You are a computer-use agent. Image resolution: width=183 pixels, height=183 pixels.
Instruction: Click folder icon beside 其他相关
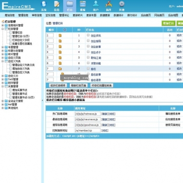pos(6,108)
